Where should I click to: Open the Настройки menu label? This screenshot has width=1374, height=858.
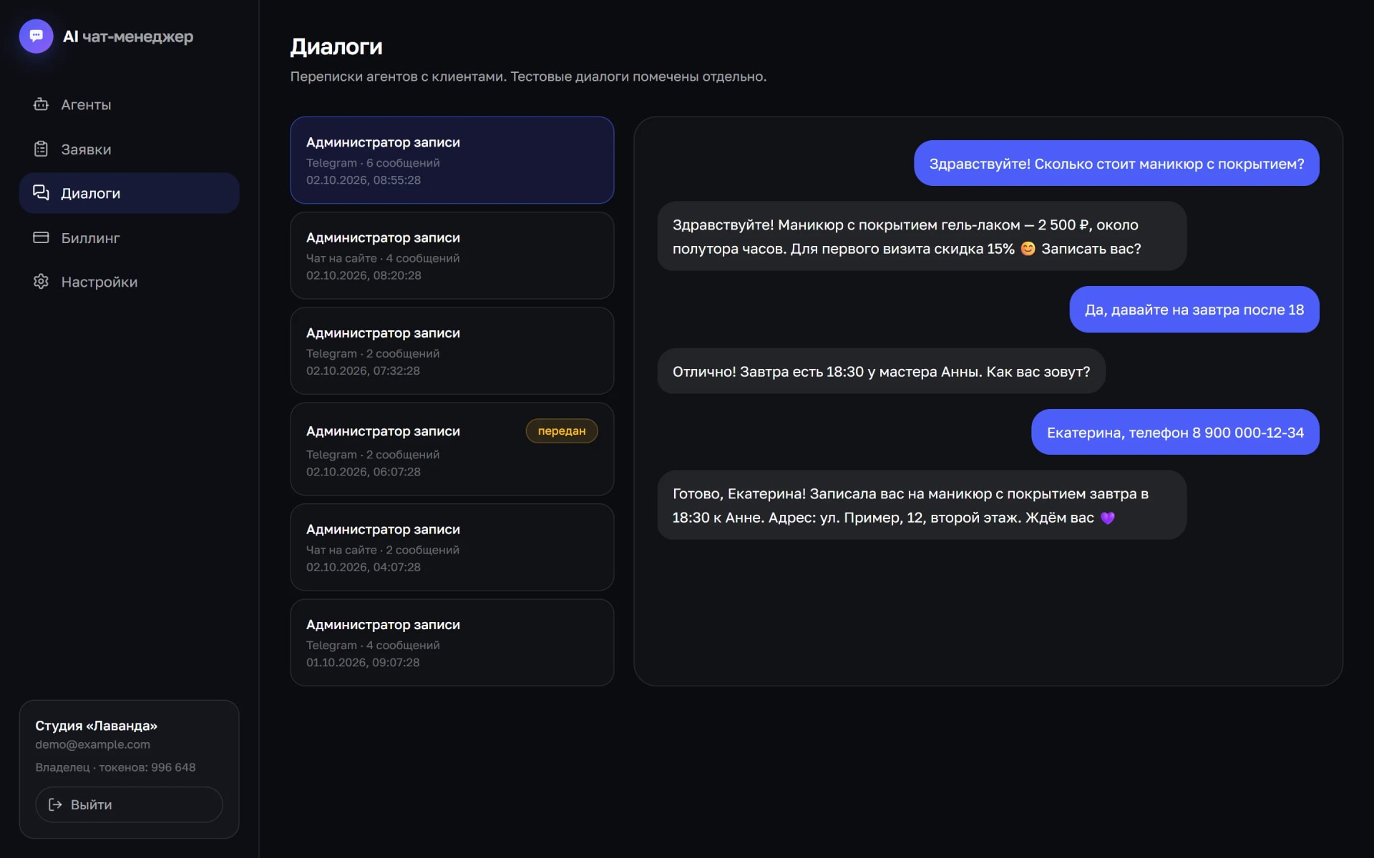click(x=99, y=282)
